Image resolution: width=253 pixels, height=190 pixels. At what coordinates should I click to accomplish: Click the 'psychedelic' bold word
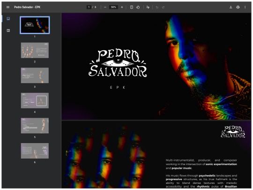pos(207,175)
